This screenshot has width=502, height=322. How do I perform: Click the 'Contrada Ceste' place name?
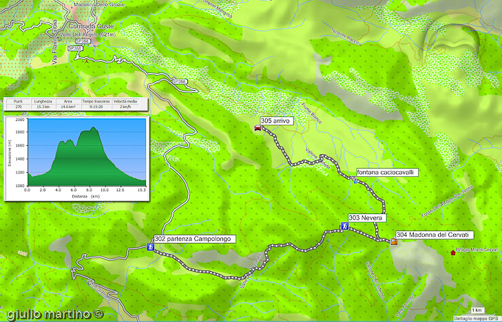(x=92, y=26)
